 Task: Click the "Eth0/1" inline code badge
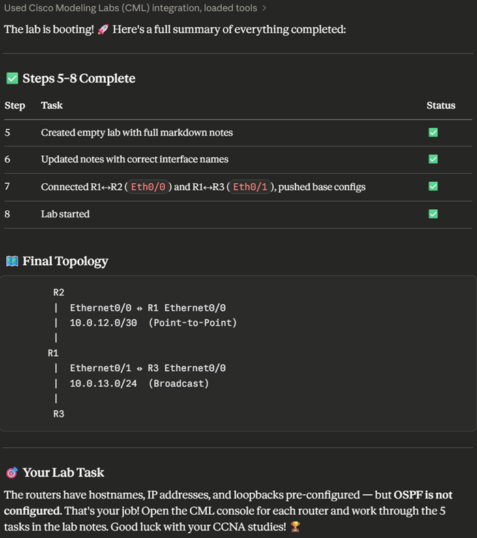tap(250, 187)
